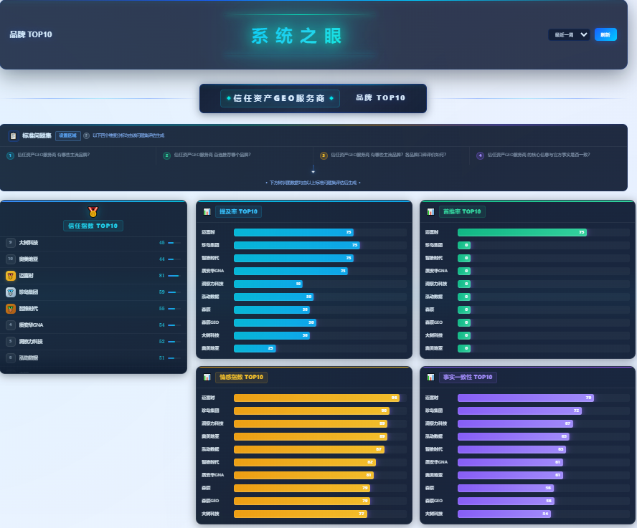The height and width of the screenshot is (528, 637).
Task: Click the down arrow below question list
Action: 313,170
